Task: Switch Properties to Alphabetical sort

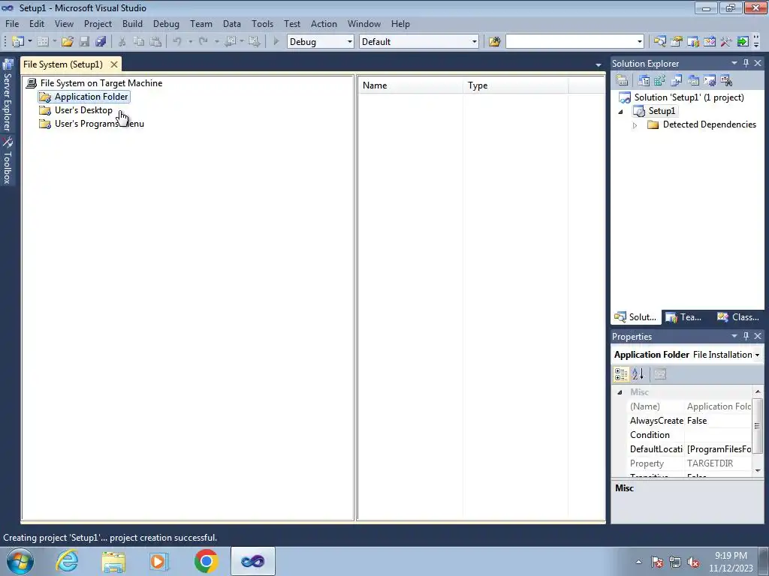Action: pos(638,374)
